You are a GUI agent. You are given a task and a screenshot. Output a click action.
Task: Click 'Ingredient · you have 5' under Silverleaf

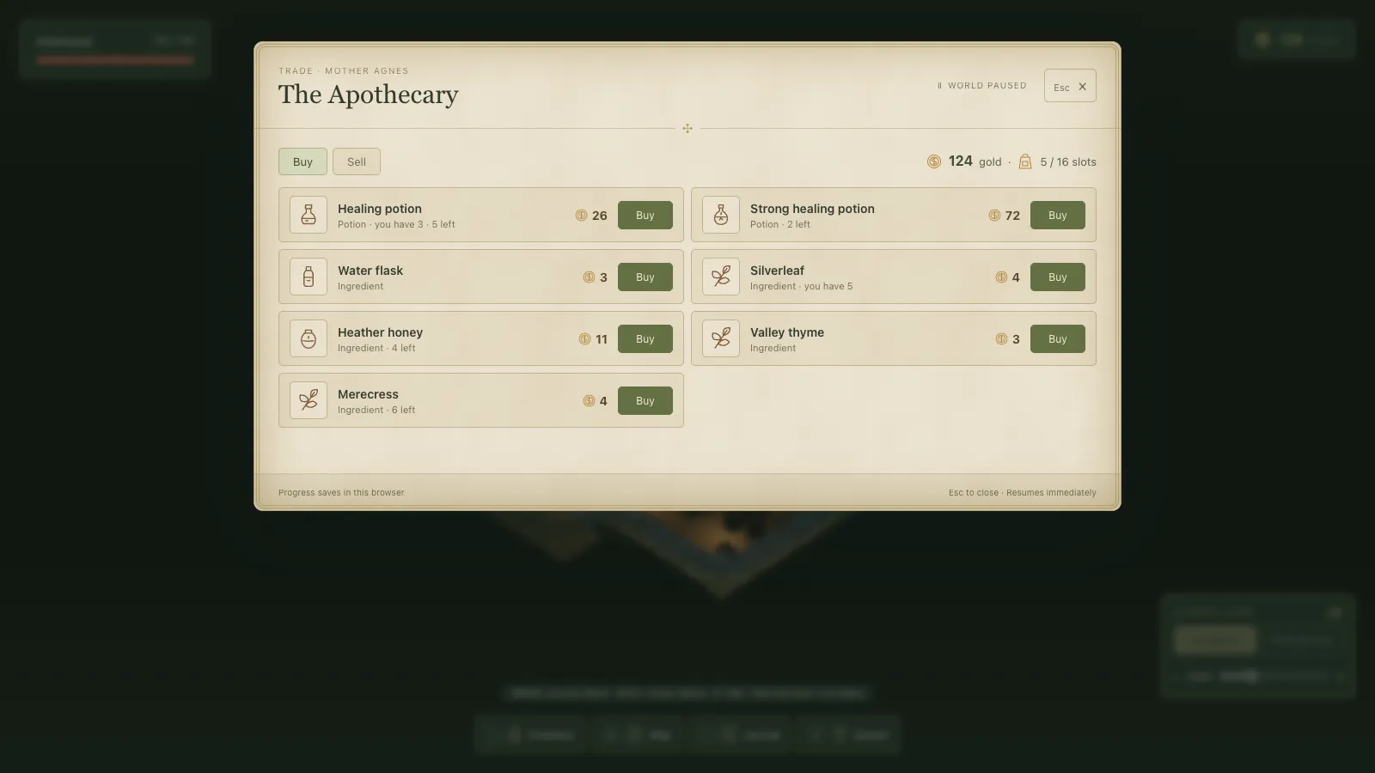[801, 287]
